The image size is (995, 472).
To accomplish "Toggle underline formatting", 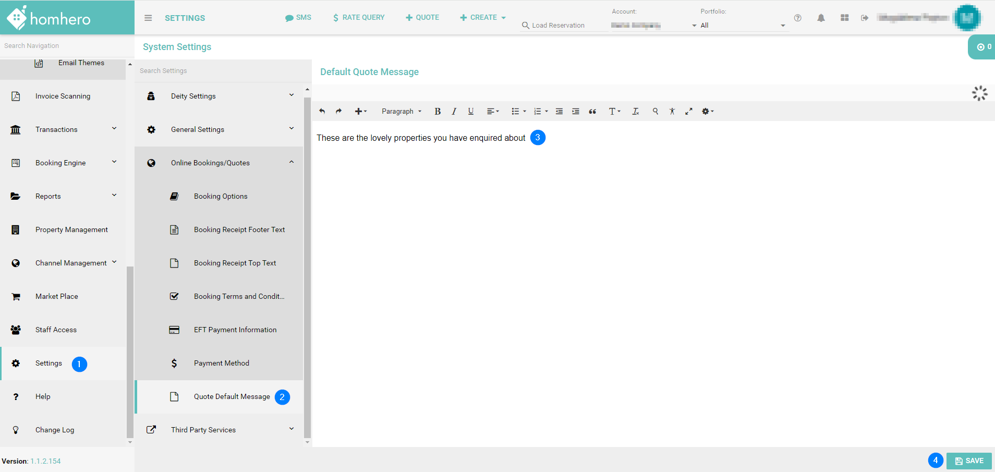I will point(471,112).
